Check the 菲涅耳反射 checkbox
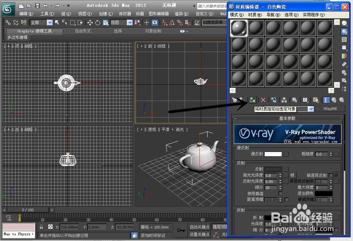 (x=331, y=175)
